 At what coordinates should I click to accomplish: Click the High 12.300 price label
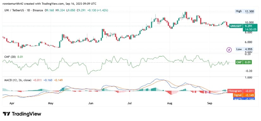tap(245, 11)
